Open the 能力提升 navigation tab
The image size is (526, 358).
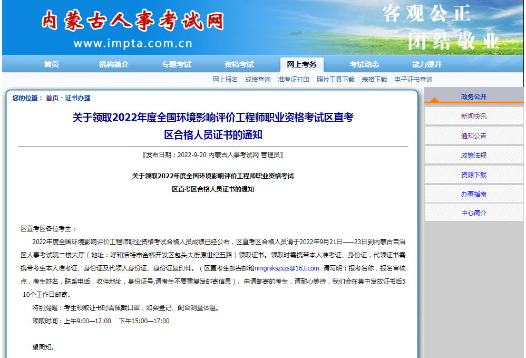coord(427,64)
